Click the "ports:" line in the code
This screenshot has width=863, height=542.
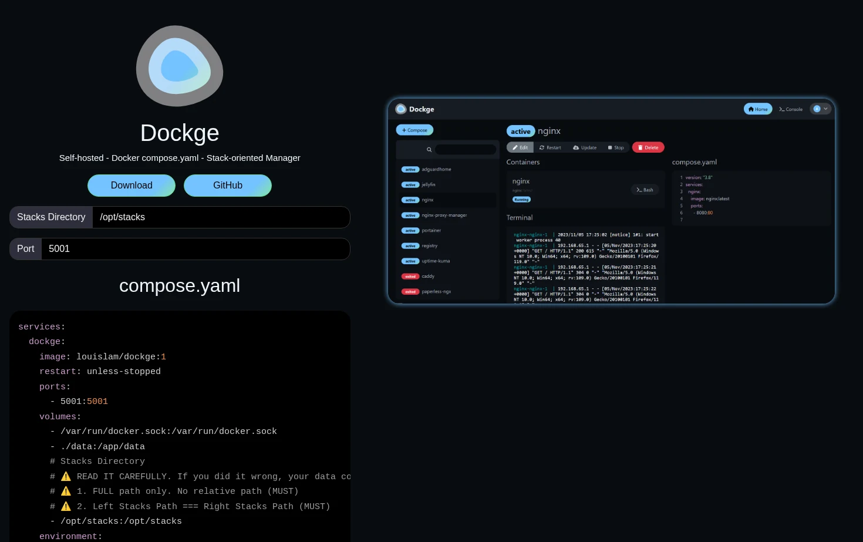point(55,387)
